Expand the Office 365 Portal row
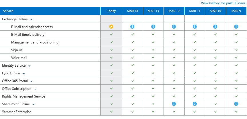This screenshot has height=119, width=247. point(31,82)
